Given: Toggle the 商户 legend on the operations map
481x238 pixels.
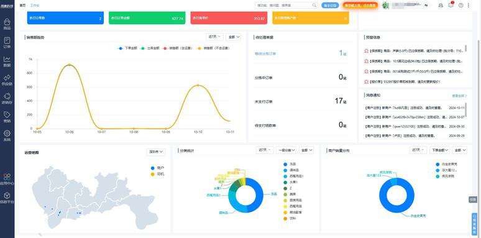Looking at the screenshot, I should tap(158, 168).
